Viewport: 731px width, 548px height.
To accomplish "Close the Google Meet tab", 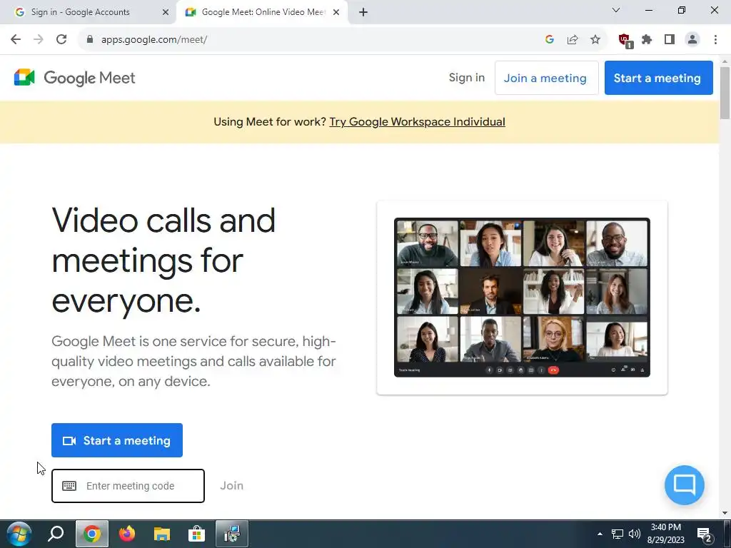I will pos(336,12).
